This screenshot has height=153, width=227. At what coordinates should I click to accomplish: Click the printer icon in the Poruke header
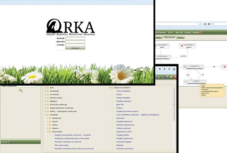coord(9,142)
